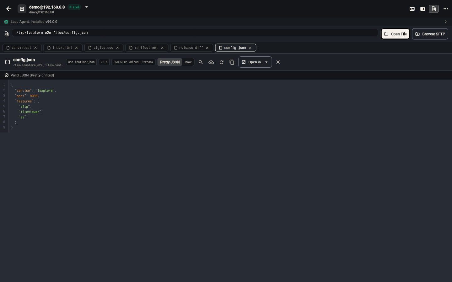
Task: Reload the file with refresh icon
Action: (222, 62)
